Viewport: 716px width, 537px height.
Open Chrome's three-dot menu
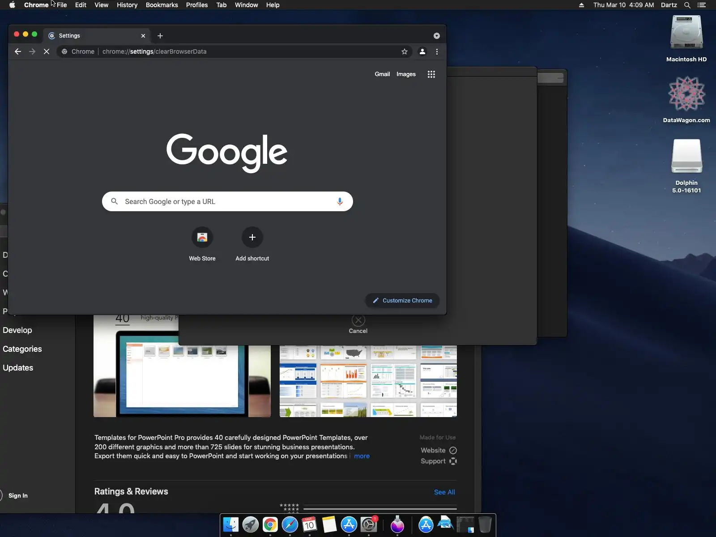click(437, 51)
